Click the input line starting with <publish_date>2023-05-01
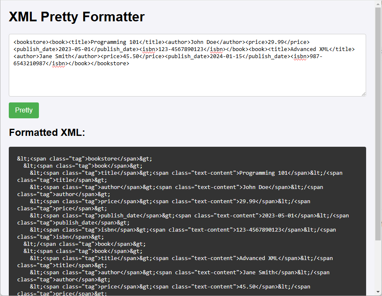The image size is (382, 296). tap(184, 49)
